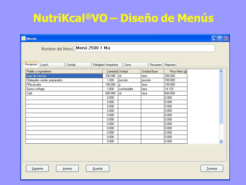Switch to the Cena tab
The width and height of the screenshot is (246, 185).
click(135, 65)
